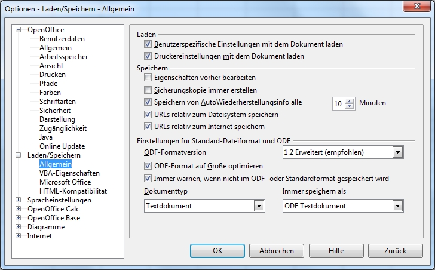Open the Dokumenttyp dropdown list
This screenshot has width=435, height=270.
pos(259,206)
